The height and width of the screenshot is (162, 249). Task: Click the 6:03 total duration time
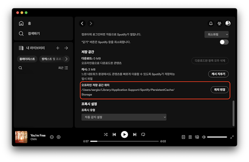pyautogui.click(x=163, y=141)
